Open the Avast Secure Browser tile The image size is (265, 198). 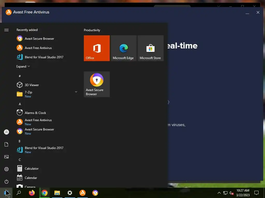click(x=97, y=84)
